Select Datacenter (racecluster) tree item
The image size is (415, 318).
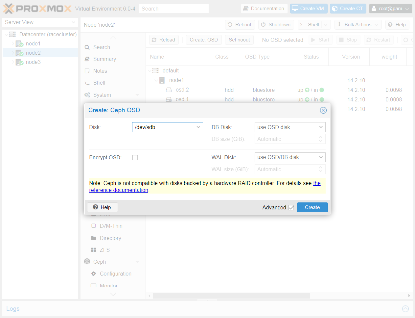pyautogui.click(x=48, y=34)
